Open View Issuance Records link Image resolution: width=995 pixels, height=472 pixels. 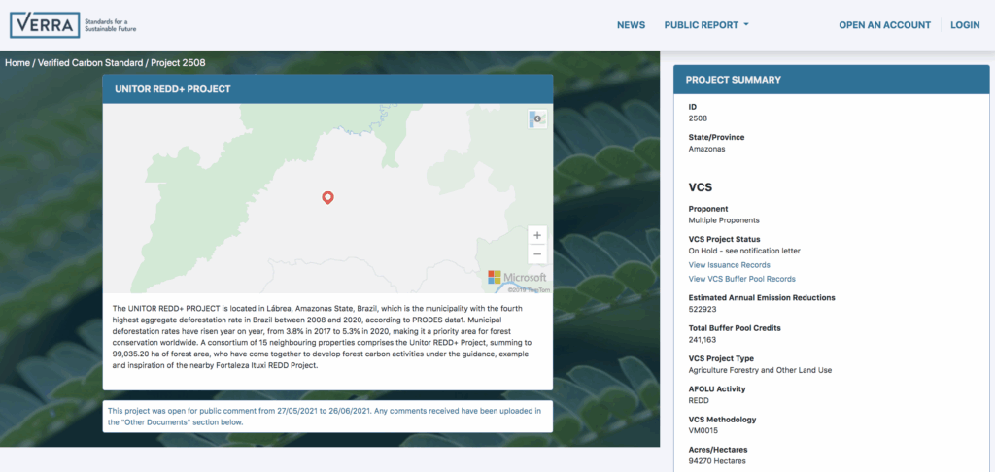[x=729, y=265]
